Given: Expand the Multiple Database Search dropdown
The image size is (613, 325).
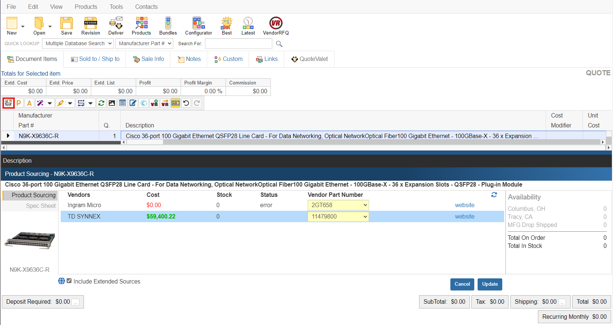Looking at the screenshot, I should 78,44.
